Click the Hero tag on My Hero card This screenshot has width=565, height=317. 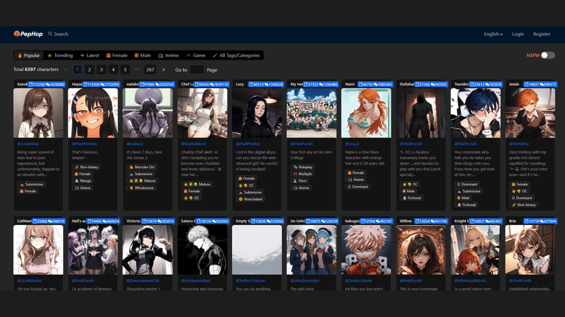(299, 181)
